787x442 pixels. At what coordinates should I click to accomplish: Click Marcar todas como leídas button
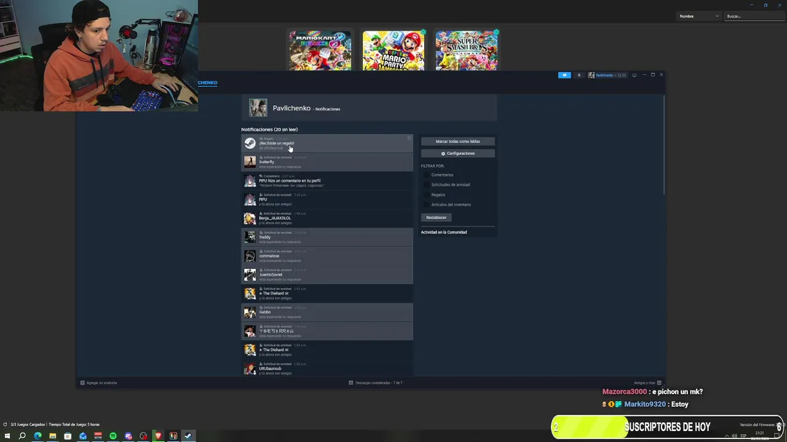(457, 141)
